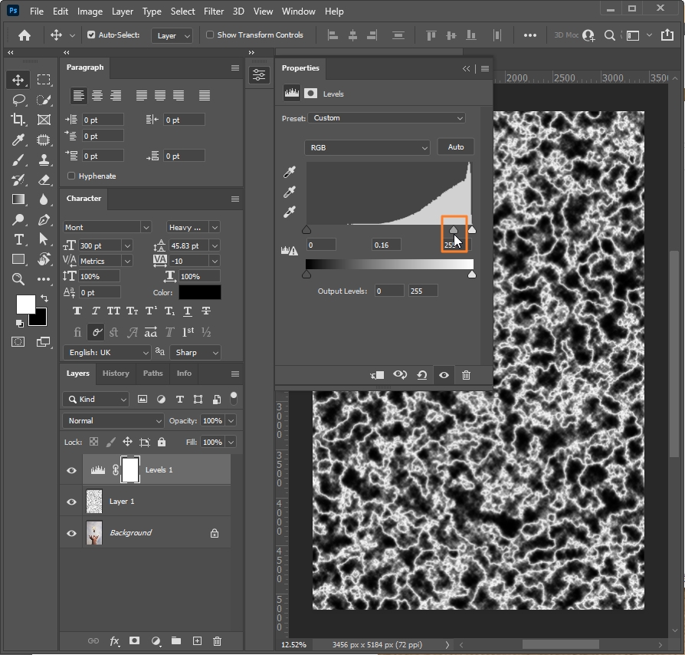This screenshot has width=685, height=655.
Task: Toggle the all caps text style button
Action: pos(113,311)
